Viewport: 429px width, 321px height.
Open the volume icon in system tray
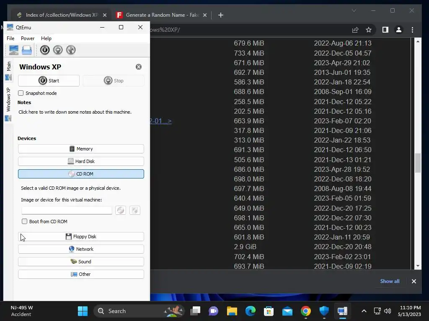pyautogui.click(x=388, y=311)
